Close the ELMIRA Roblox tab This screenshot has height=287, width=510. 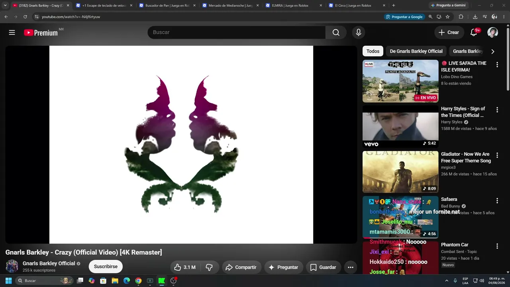coord(321,6)
